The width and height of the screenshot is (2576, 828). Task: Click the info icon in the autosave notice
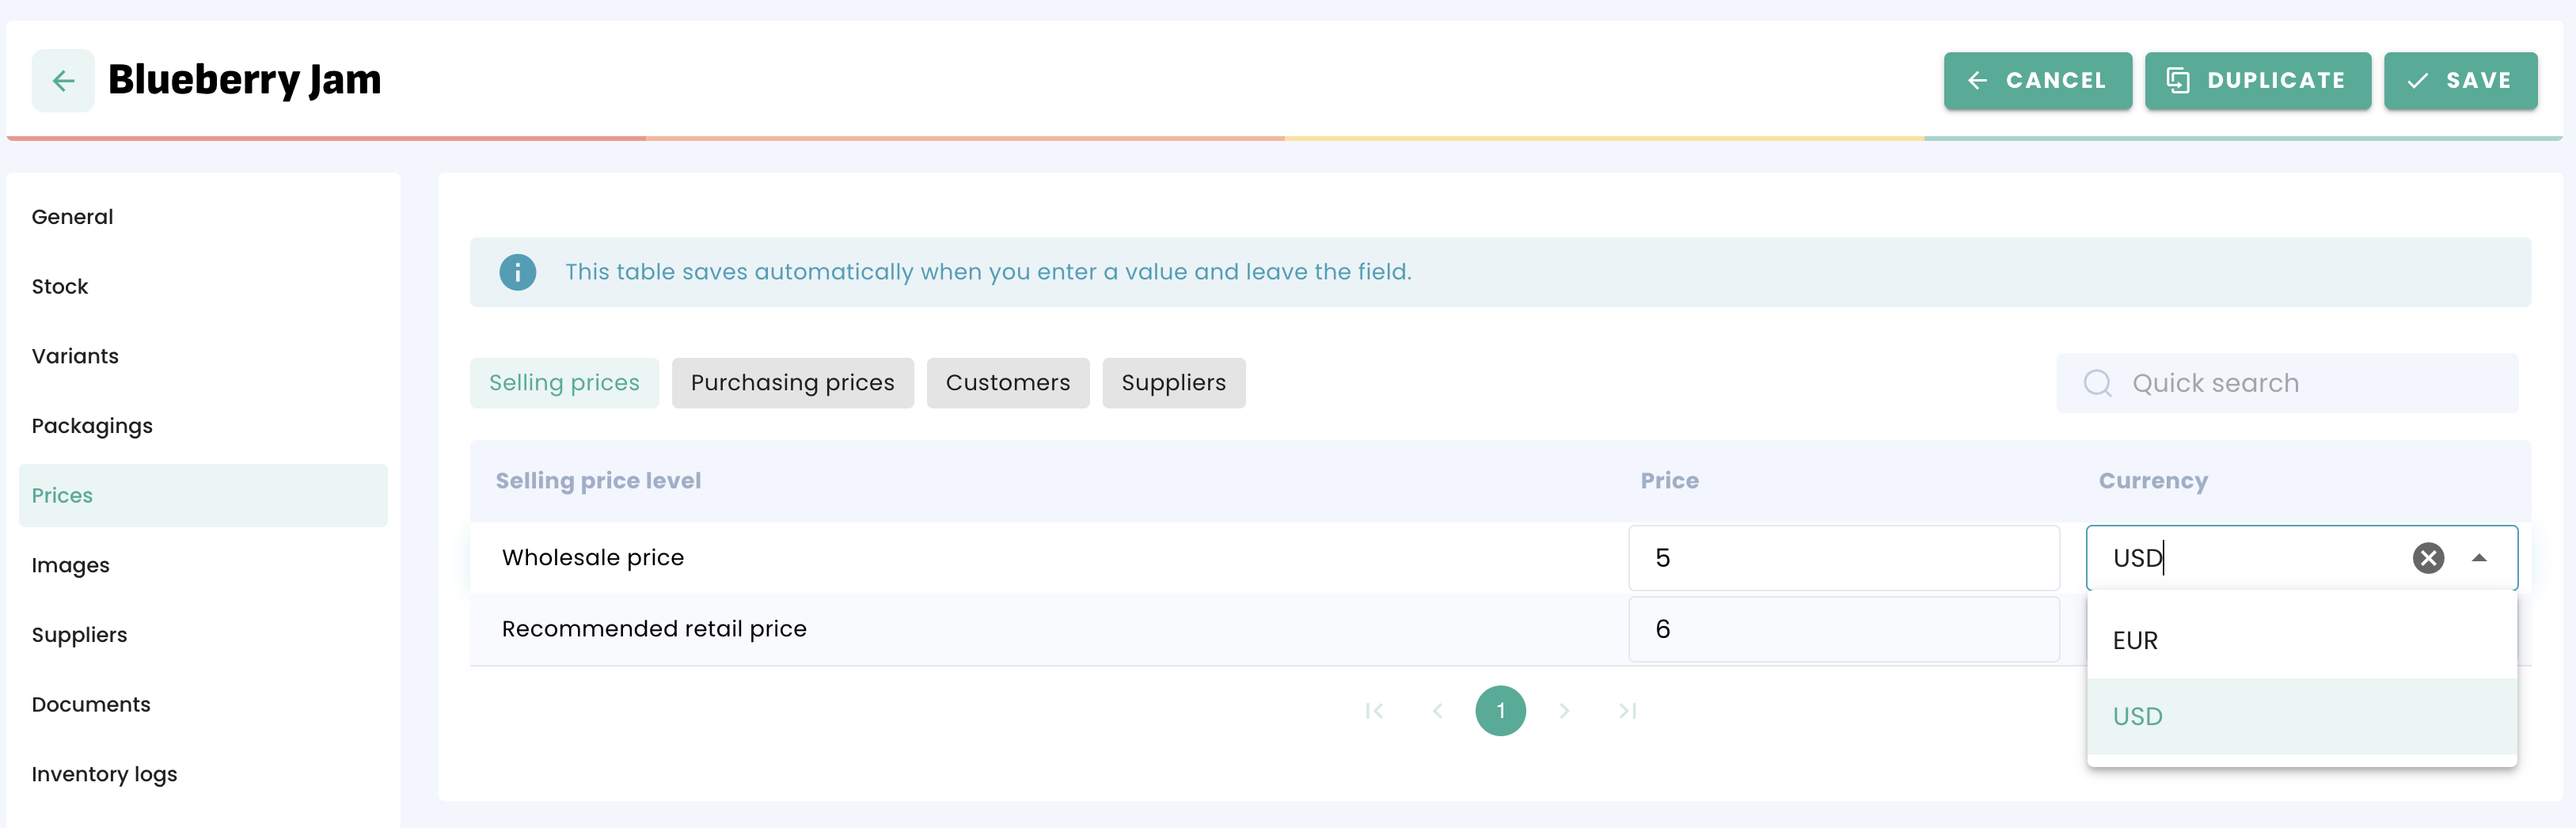point(517,272)
